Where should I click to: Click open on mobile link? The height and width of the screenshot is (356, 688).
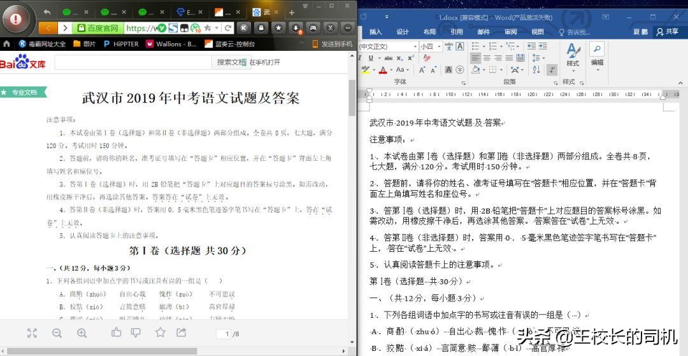[264, 62]
